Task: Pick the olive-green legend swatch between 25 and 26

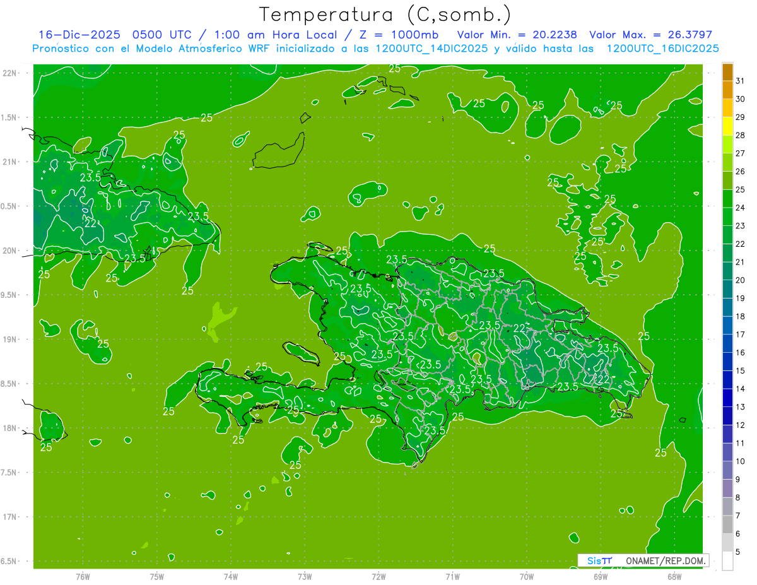Action: [727, 180]
